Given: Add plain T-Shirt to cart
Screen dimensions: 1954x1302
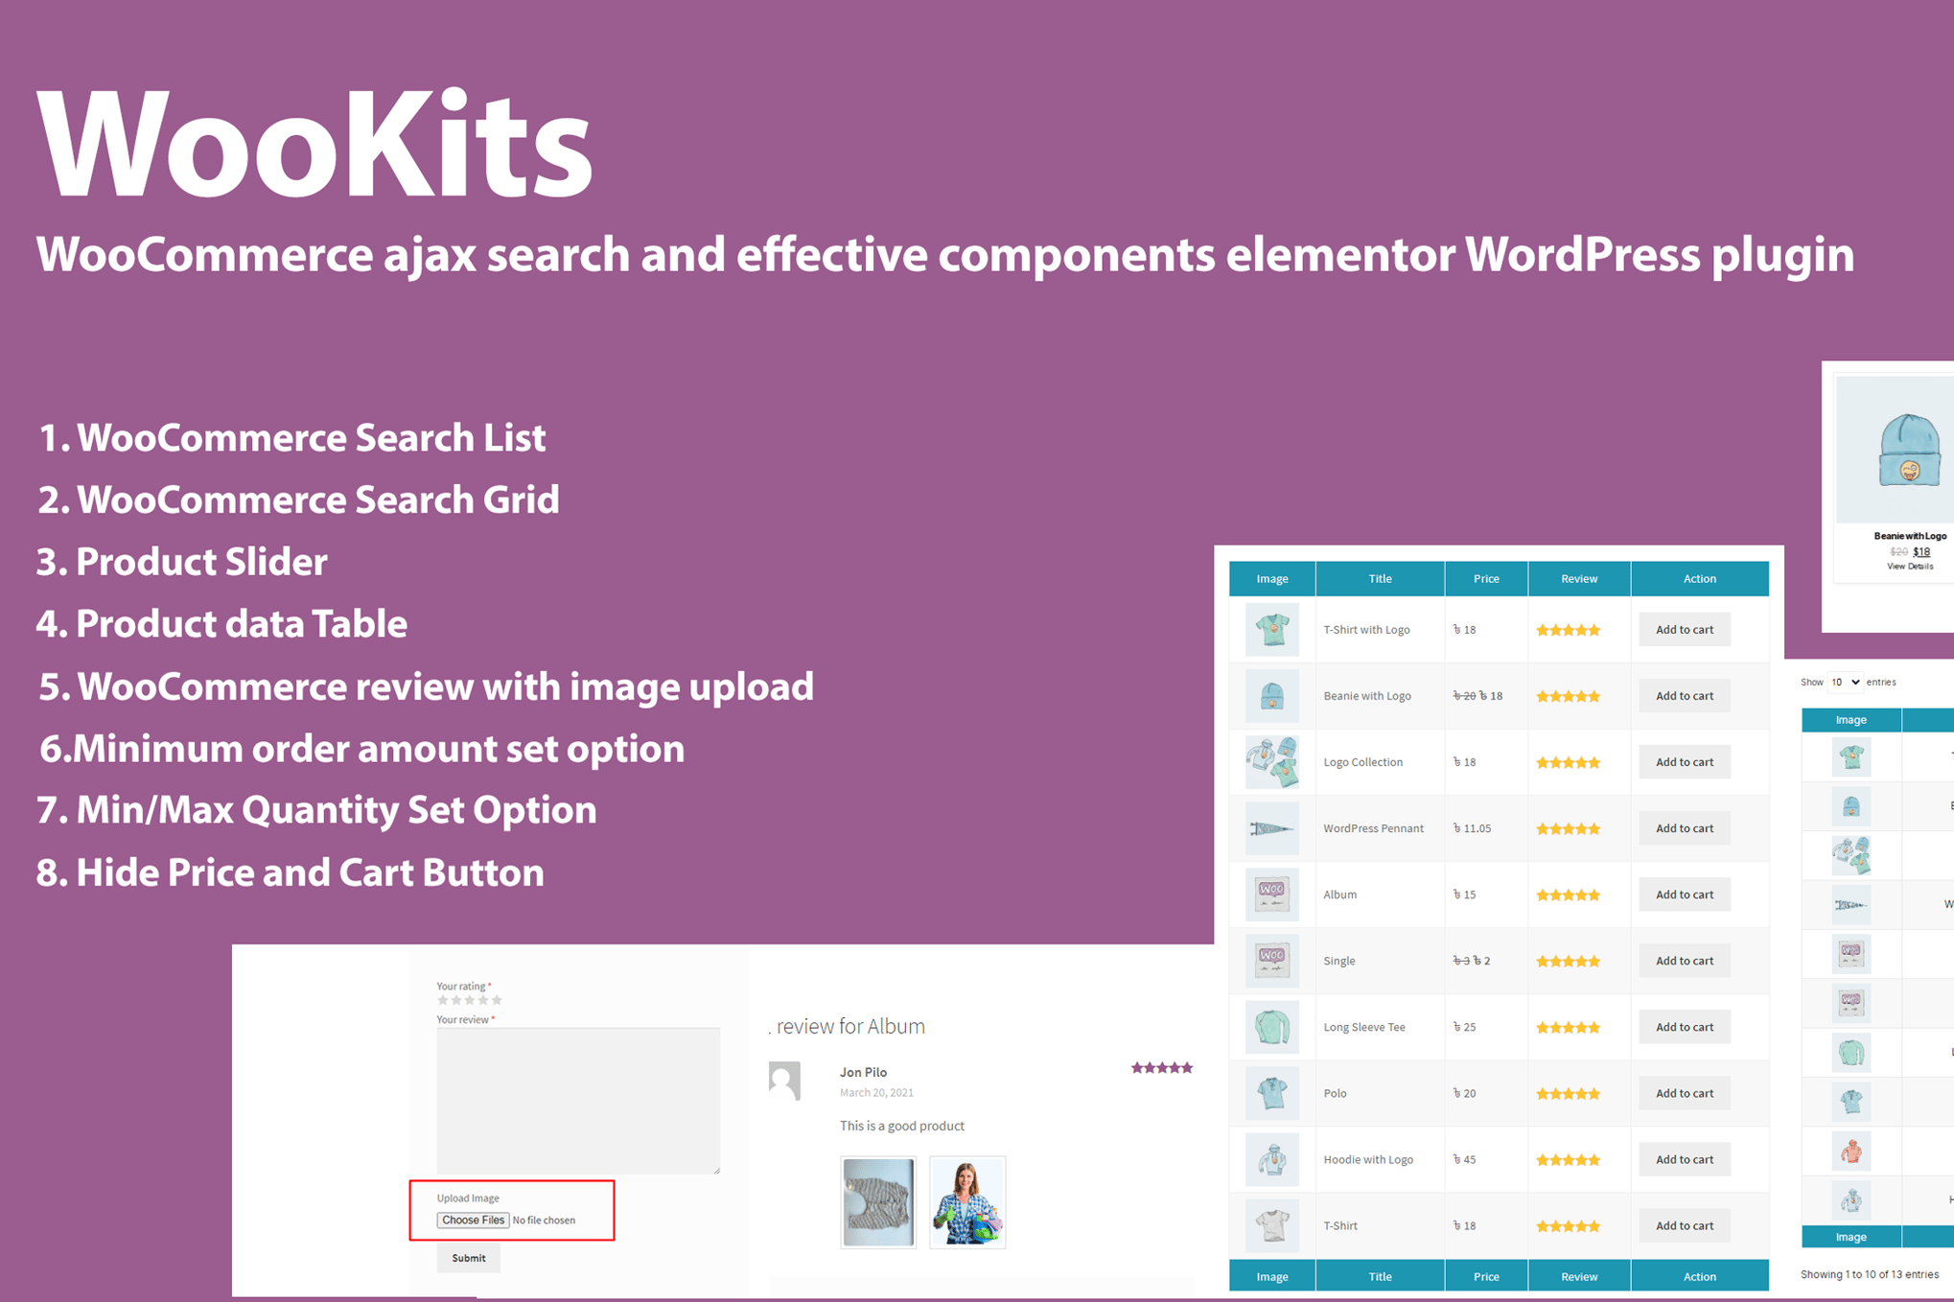Looking at the screenshot, I should click(x=1684, y=1225).
